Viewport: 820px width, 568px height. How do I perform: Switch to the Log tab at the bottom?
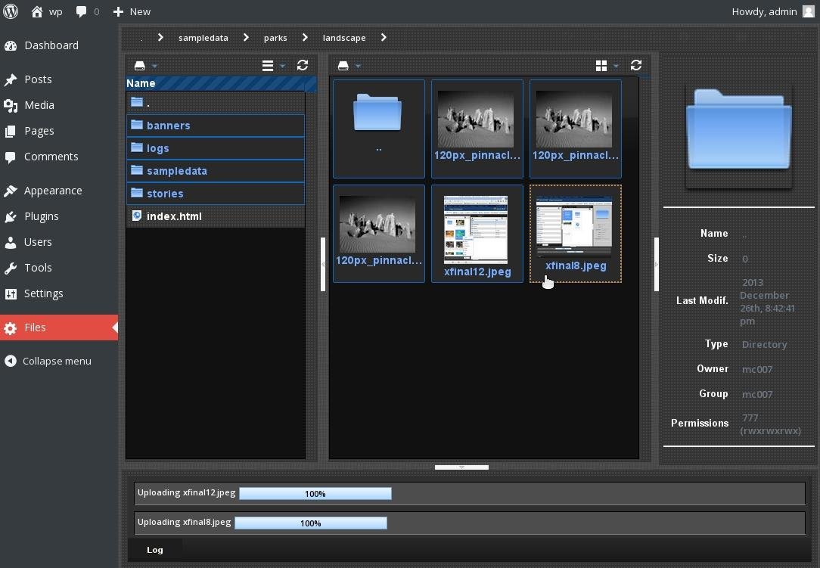tap(155, 550)
